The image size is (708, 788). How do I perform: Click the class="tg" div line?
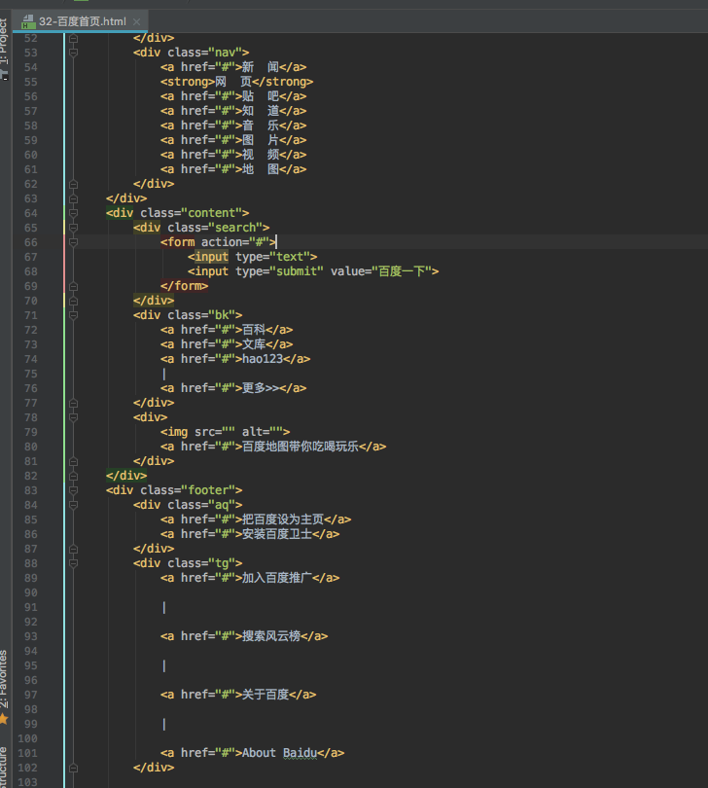[188, 563]
